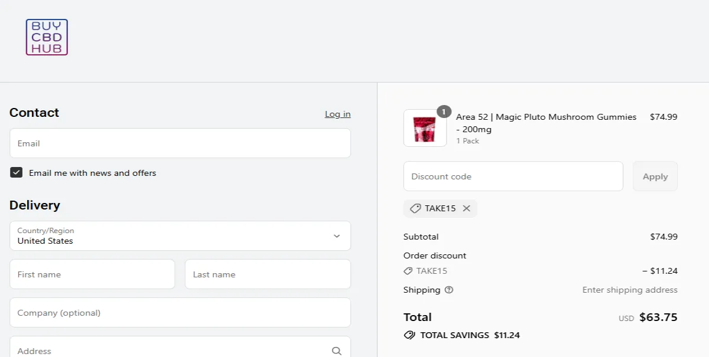Click the search icon in the Address field

click(337, 351)
